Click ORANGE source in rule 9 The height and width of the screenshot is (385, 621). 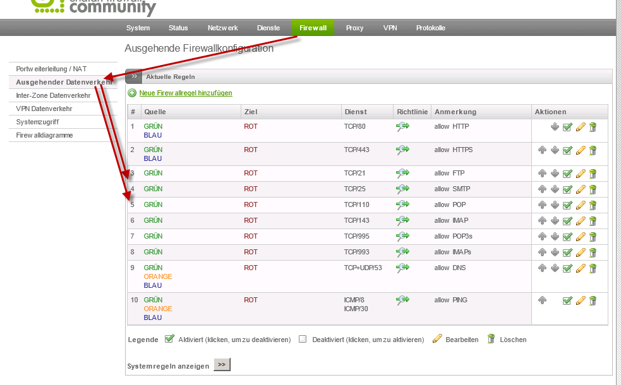tap(158, 276)
